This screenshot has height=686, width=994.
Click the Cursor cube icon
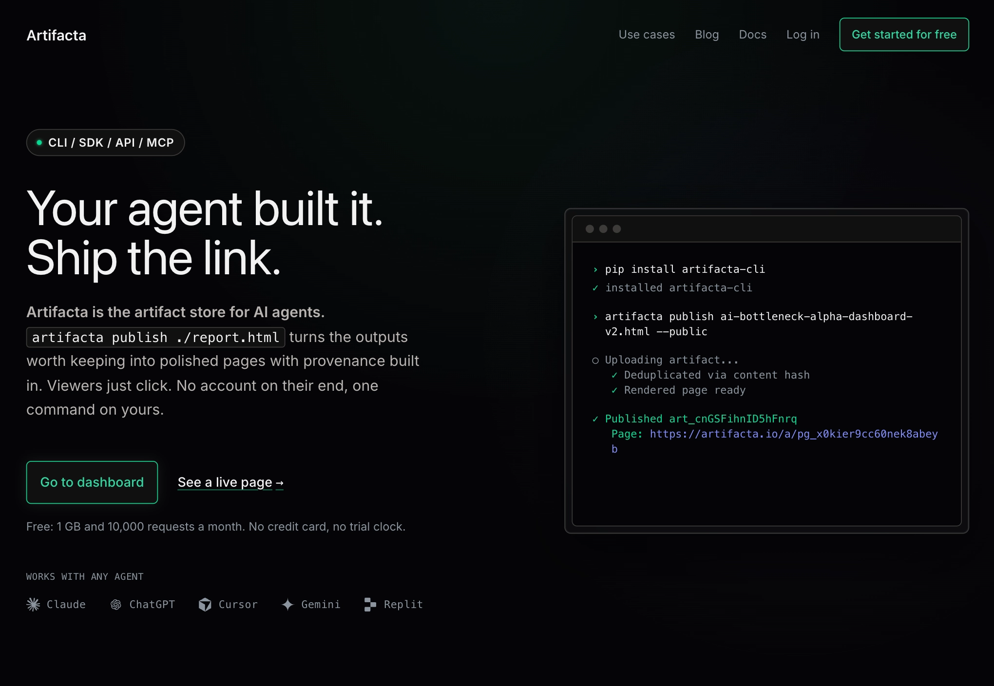[x=205, y=604]
